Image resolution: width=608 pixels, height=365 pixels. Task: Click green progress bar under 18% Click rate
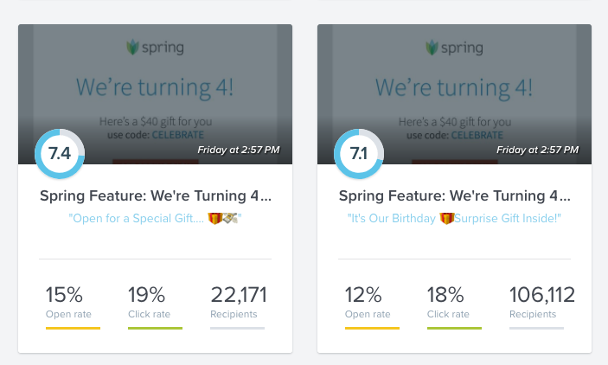tap(454, 328)
